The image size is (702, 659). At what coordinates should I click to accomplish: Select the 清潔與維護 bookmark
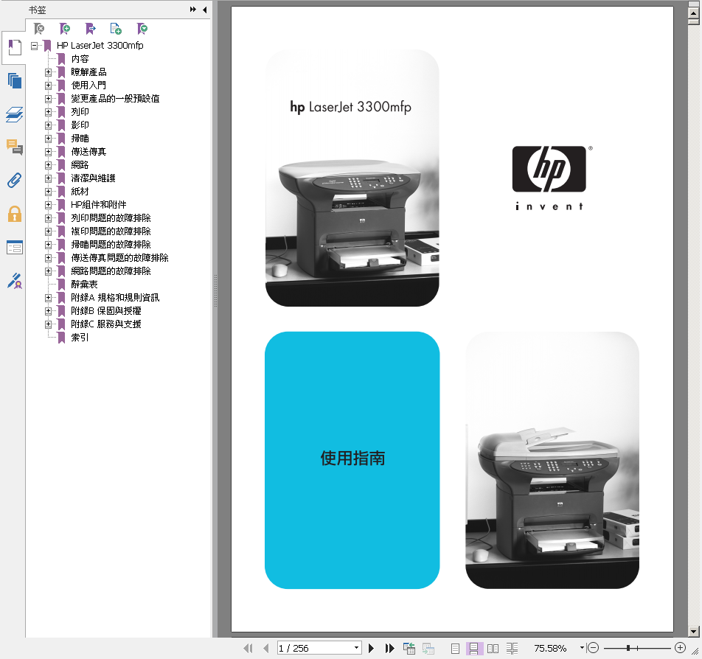tap(93, 178)
